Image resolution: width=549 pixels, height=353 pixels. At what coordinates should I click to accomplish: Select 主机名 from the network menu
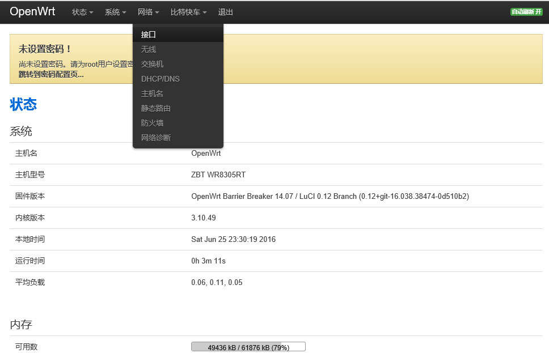point(178,93)
